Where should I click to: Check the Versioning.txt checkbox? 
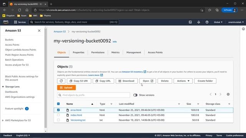[x=58, y=120]
